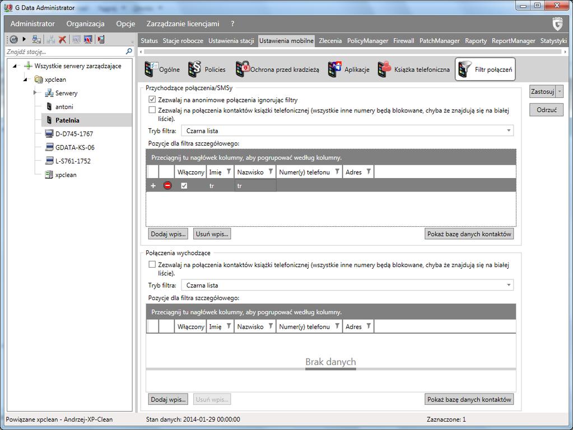This screenshot has width=573, height=430.
Task: Click the Znajdź stację search field
Action: tap(65, 52)
